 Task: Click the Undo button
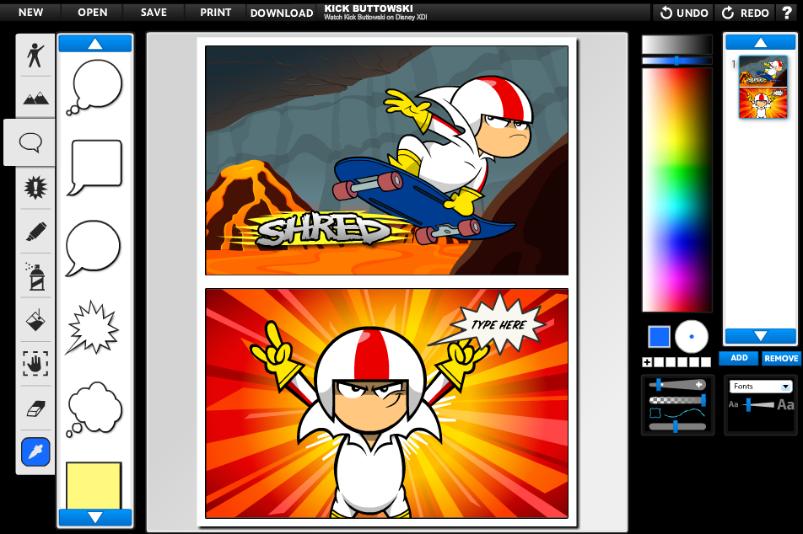click(684, 13)
